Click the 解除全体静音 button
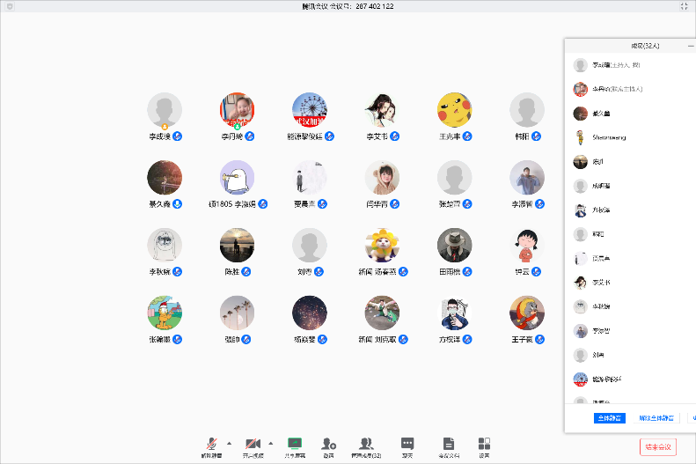This screenshot has height=464, width=696. pos(656,418)
